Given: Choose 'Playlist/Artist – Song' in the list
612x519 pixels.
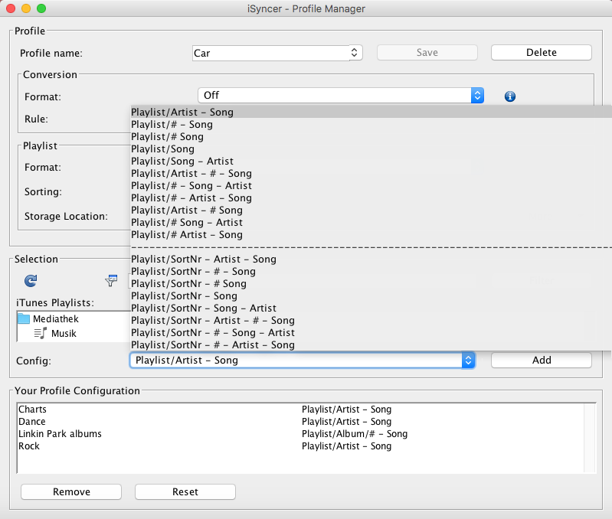Looking at the screenshot, I should pos(371,112).
